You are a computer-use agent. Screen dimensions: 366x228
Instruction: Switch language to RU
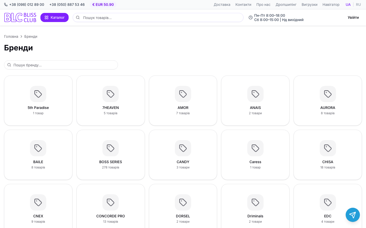pos(358,5)
